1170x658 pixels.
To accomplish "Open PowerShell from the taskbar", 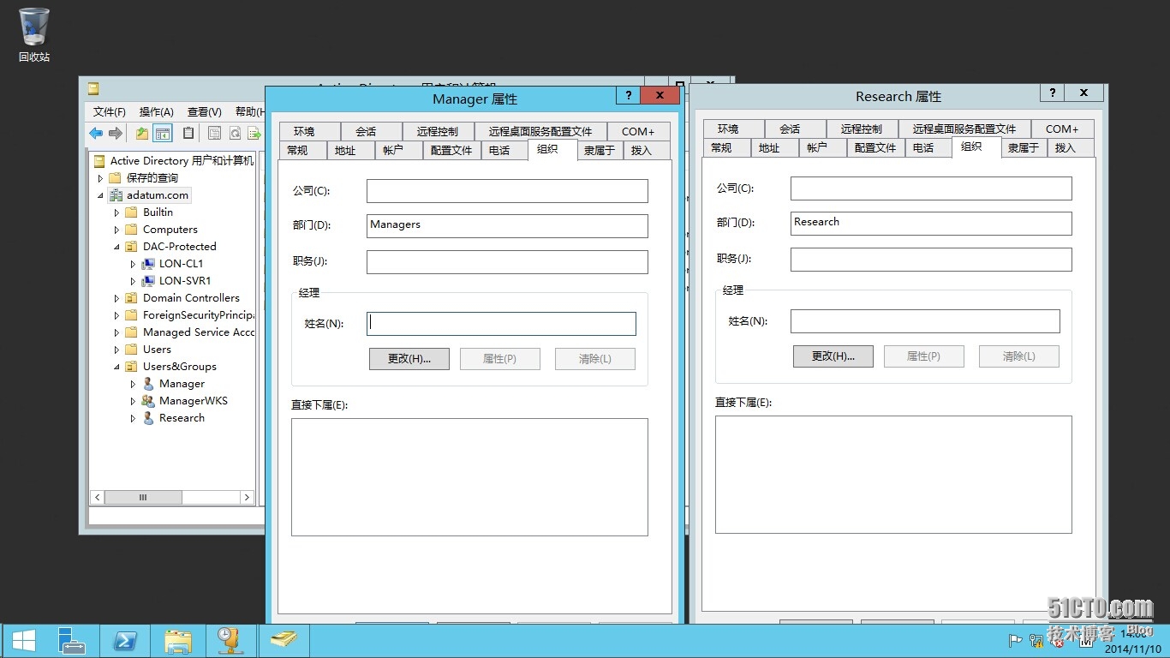I will (125, 640).
